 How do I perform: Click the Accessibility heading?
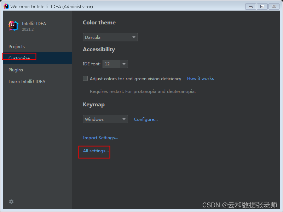99,49
